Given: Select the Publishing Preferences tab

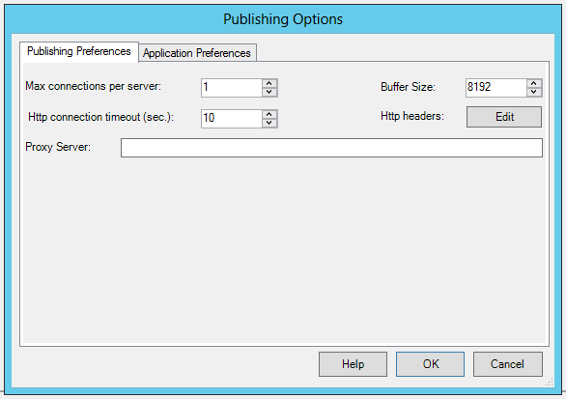Looking at the screenshot, I should click(78, 51).
